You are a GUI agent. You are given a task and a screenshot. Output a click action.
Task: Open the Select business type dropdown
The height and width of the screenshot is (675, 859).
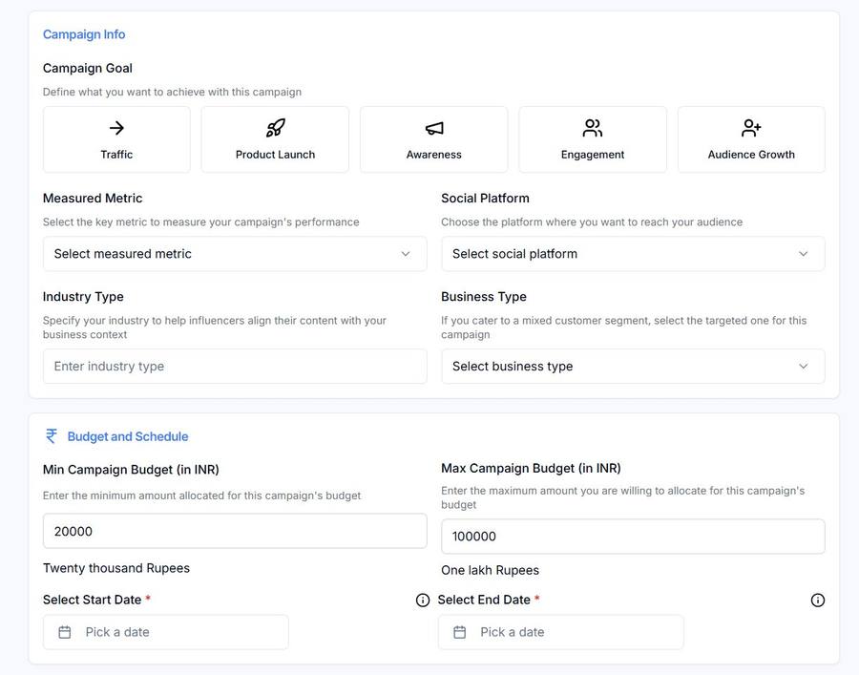click(x=632, y=367)
